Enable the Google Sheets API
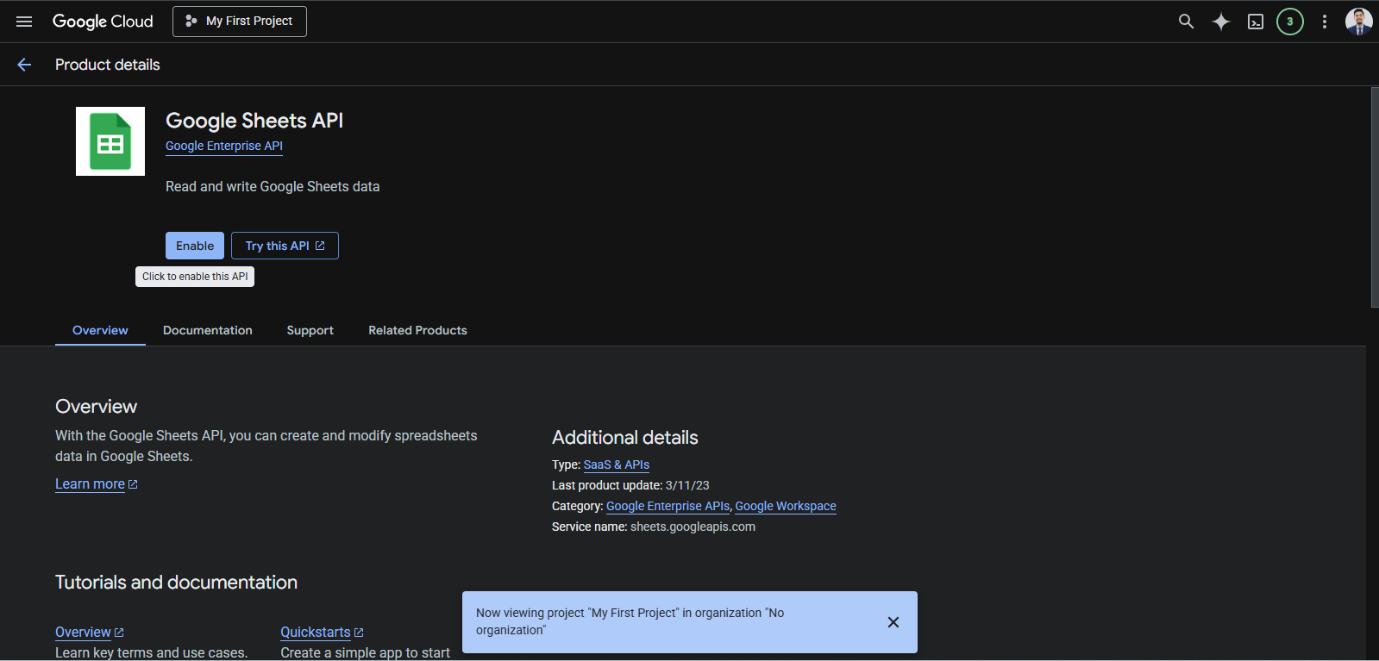Screen dimensions: 1379x661 pyautogui.click(x=195, y=246)
